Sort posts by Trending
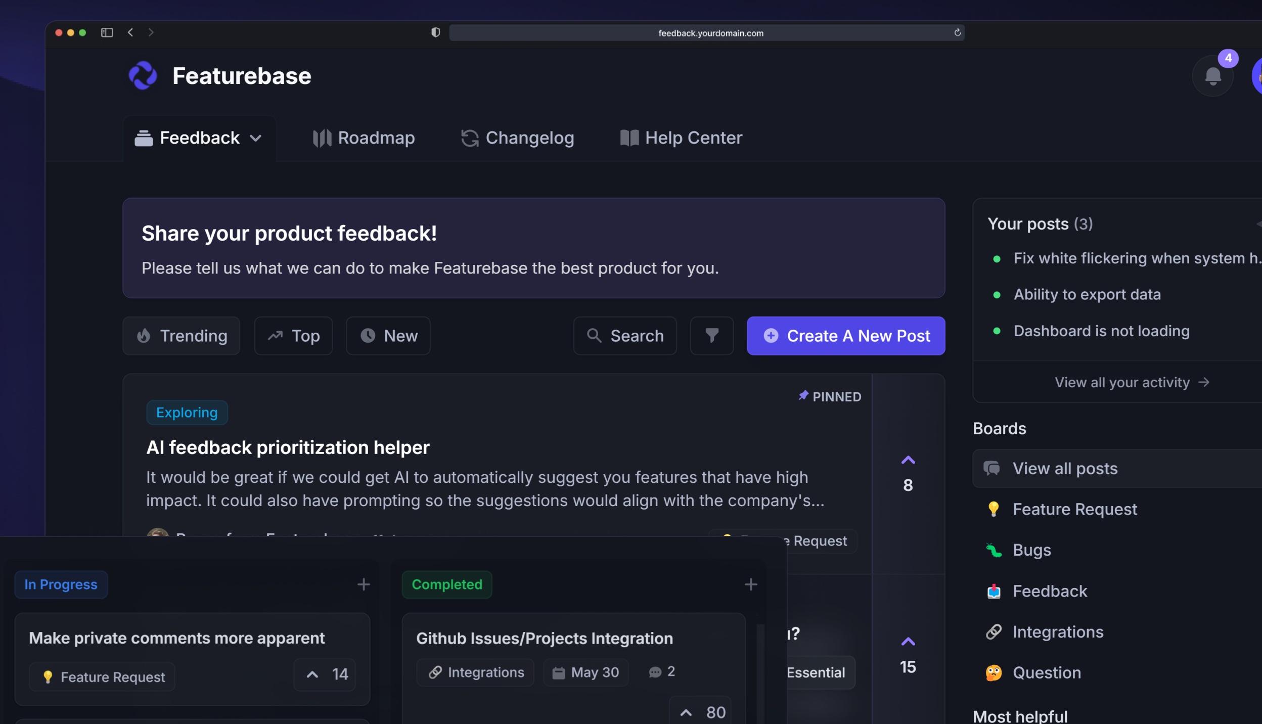Viewport: 1262px width, 724px height. click(182, 336)
